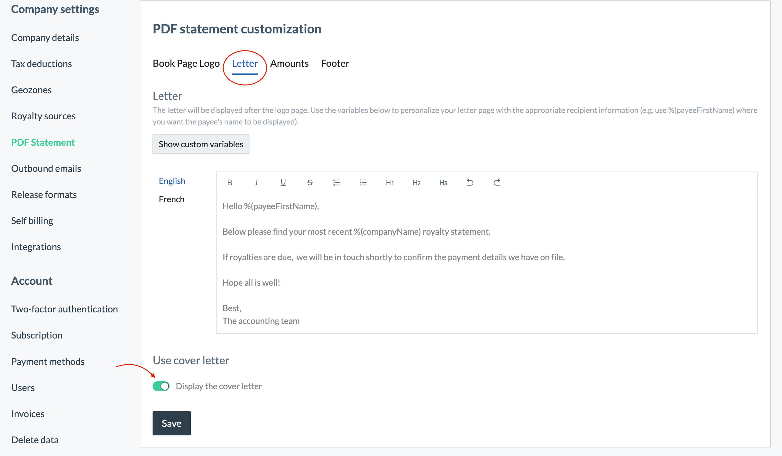Open Self billing settings
The width and height of the screenshot is (782, 456).
[32, 220]
